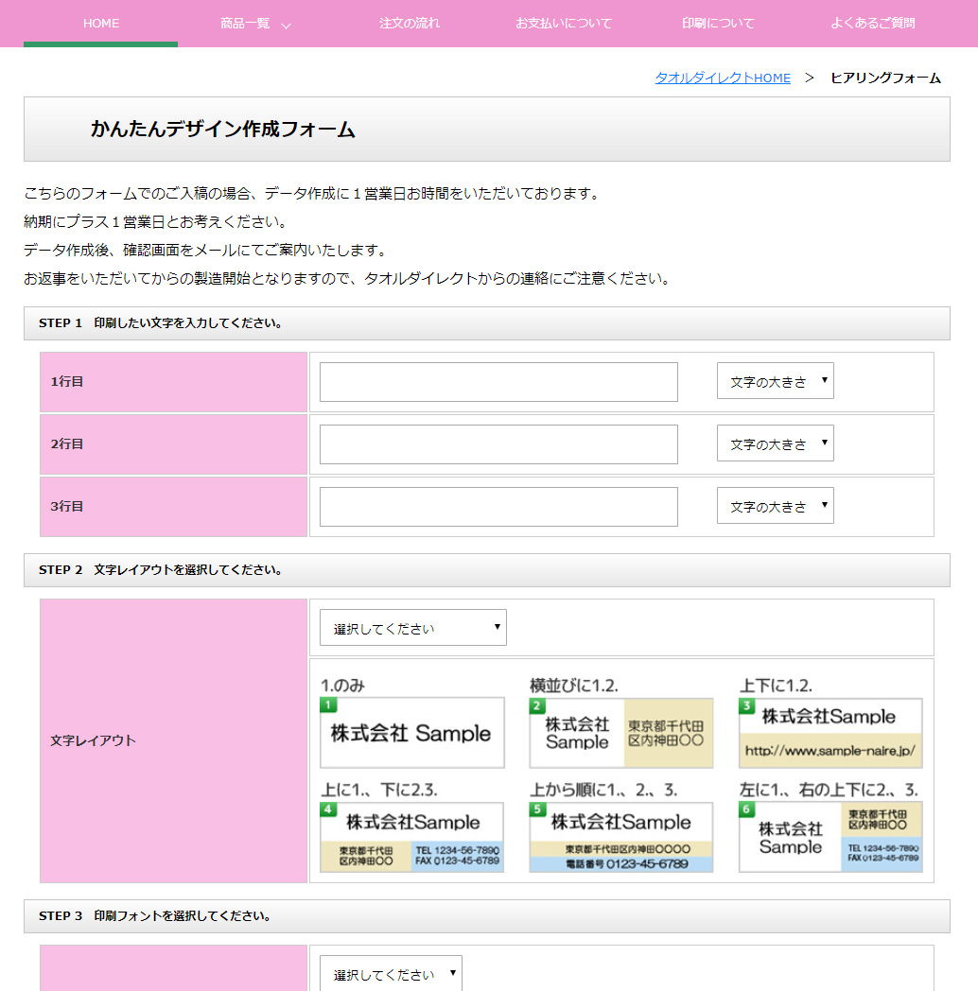This screenshot has height=991, width=978.
Task: Click layout sample 2 thumbnail (横並びに1.2.)
Action: pos(621,733)
